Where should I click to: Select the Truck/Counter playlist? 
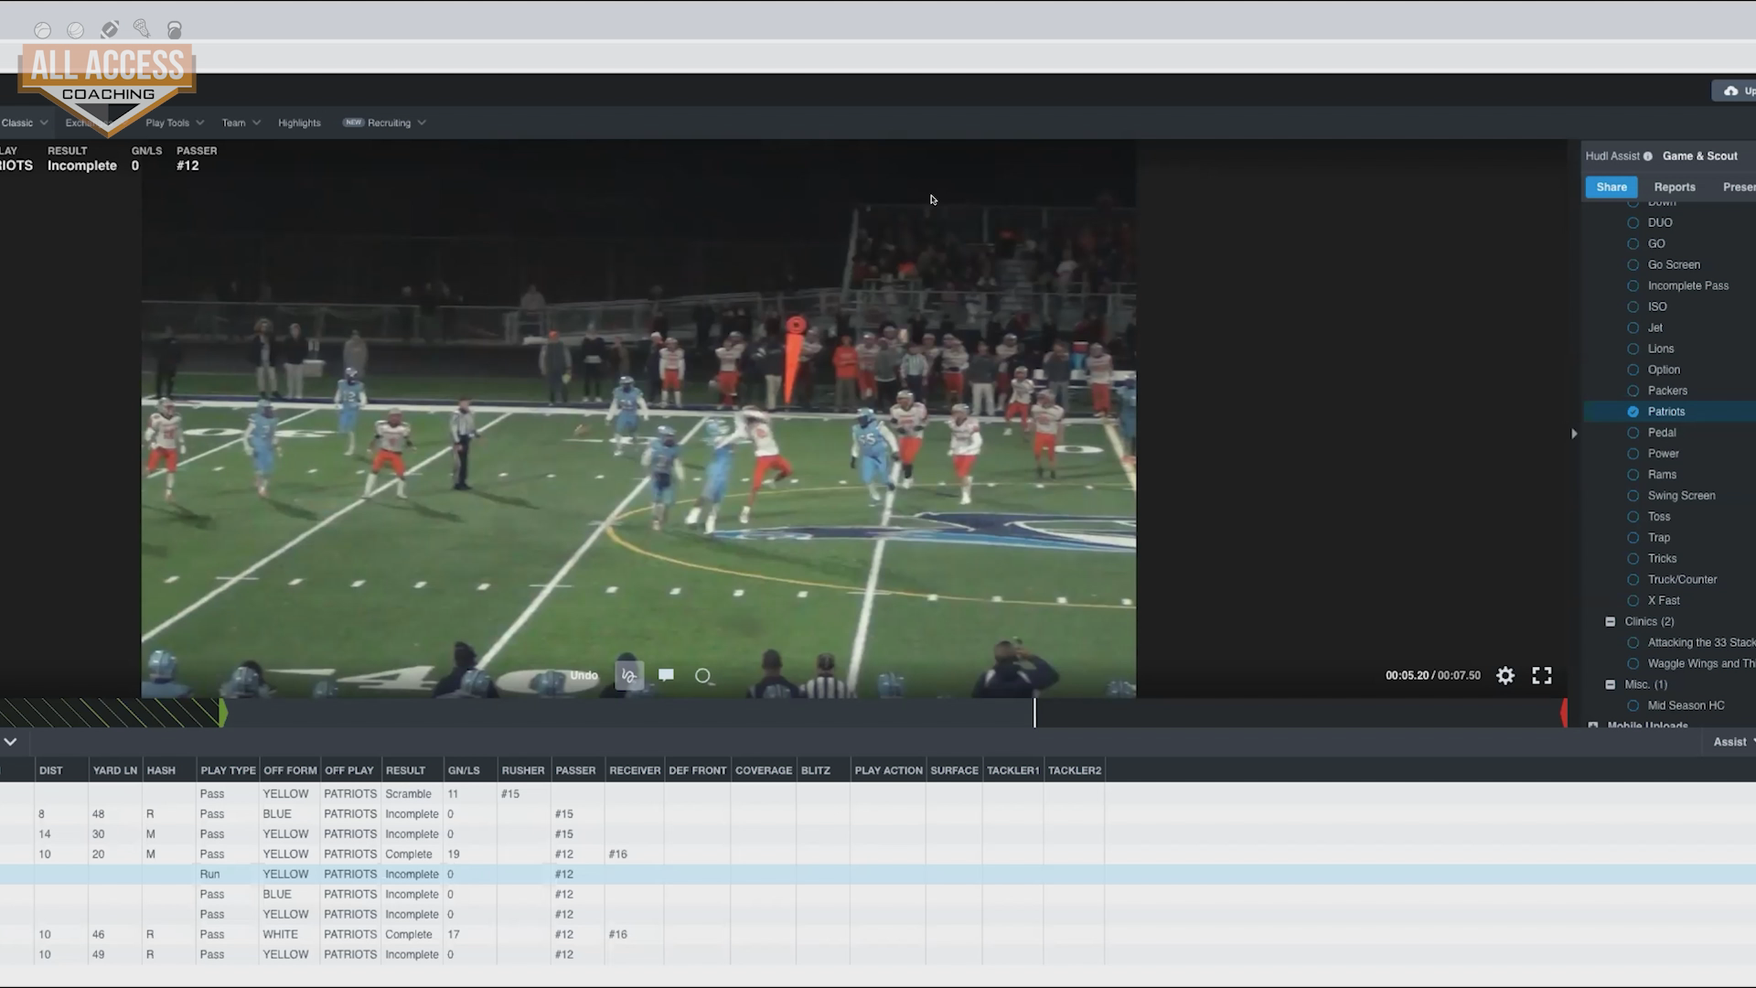[1633, 581]
